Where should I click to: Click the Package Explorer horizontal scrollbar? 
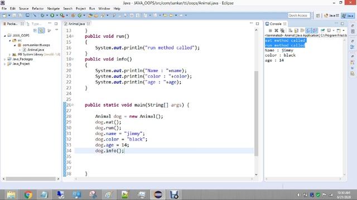click(x=31, y=179)
